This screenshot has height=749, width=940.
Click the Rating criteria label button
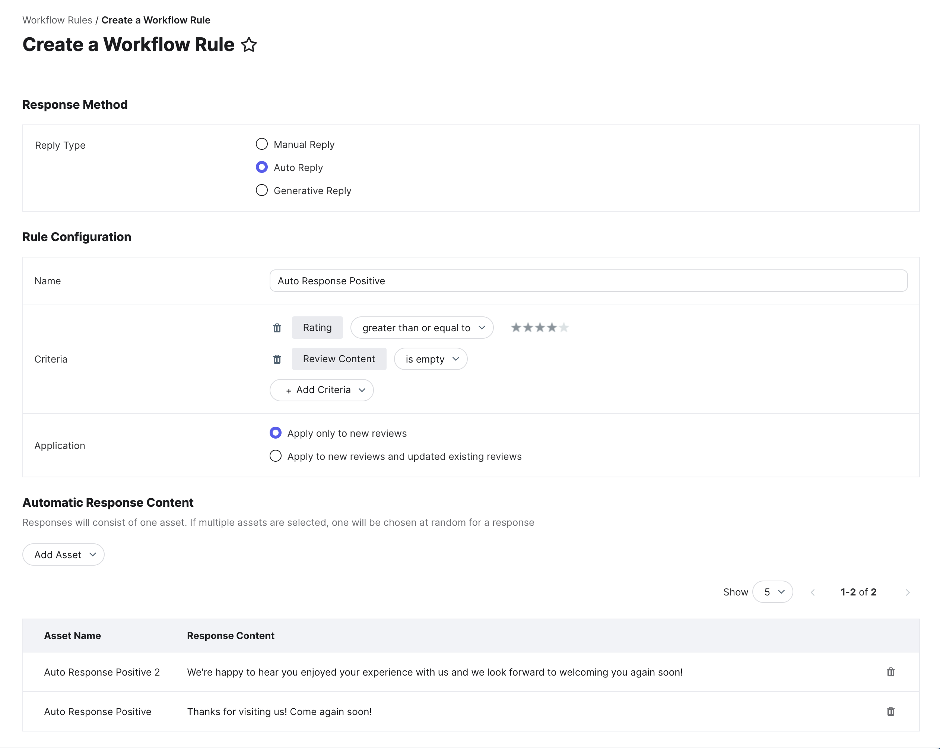coord(317,328)
